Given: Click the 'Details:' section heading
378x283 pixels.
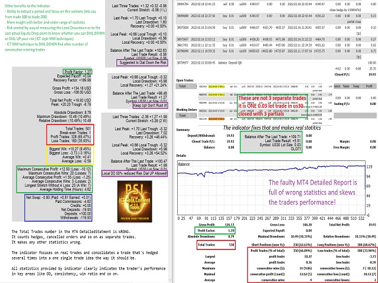Looking at the screenshot, I should (181, 156).
